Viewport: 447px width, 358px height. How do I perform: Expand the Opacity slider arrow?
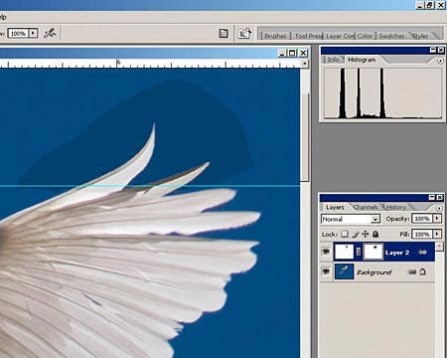click(437, 219)
